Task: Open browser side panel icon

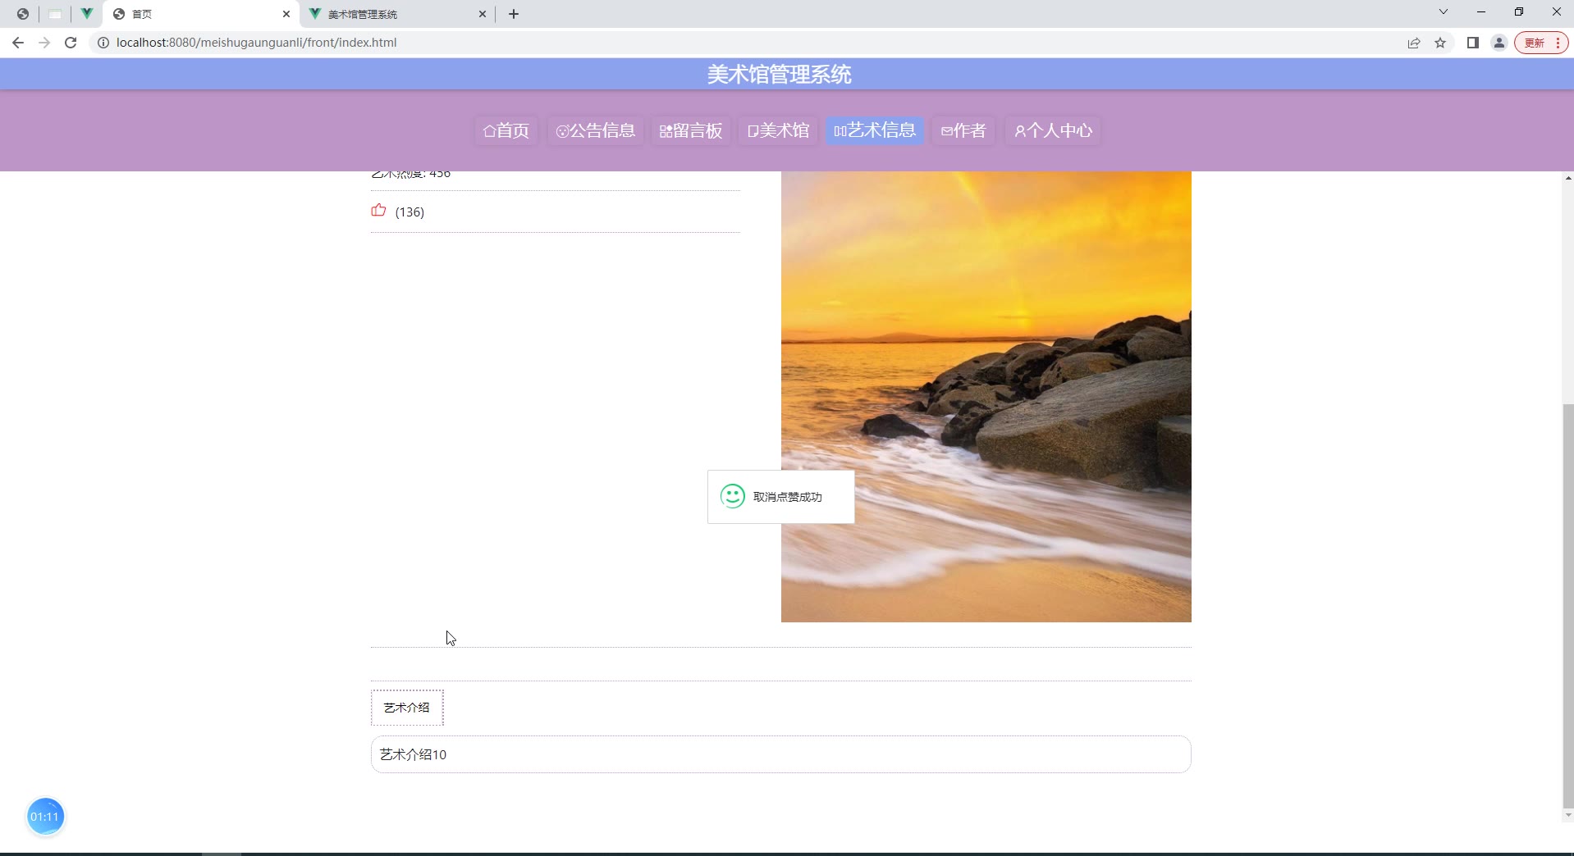Action: tap(1472, 43)
